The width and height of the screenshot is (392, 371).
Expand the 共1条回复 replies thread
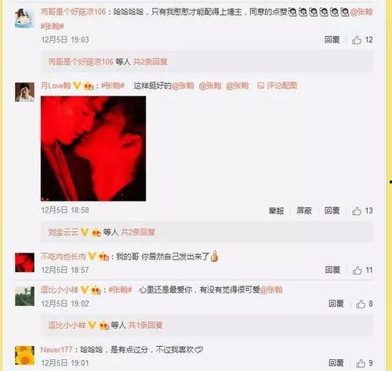click(146, 326)
